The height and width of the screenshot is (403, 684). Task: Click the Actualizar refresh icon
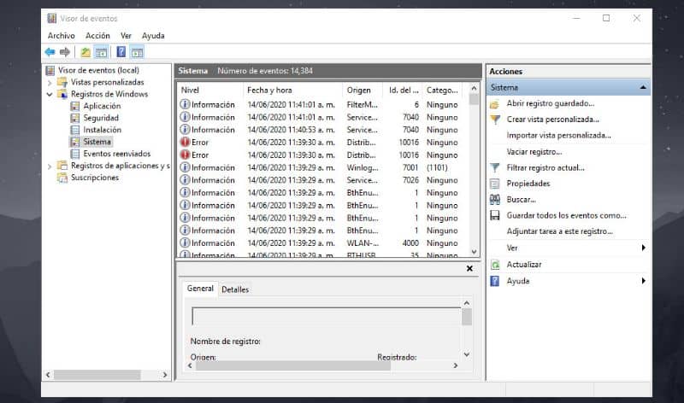coord(495,265)
